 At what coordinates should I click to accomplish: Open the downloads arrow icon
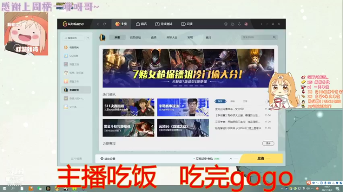[239, 24]
